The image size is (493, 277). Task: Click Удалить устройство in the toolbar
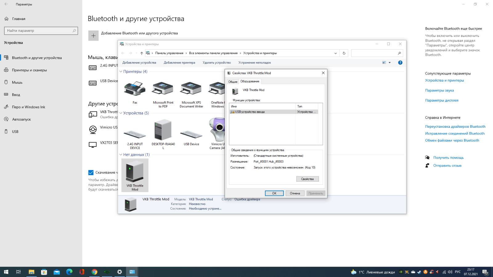coord(217,63)
